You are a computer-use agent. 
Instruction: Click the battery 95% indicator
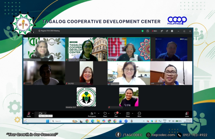pos(179,121)
